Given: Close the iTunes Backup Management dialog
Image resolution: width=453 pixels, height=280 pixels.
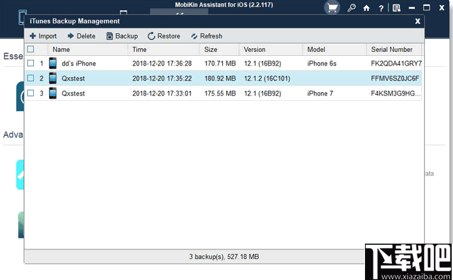Looking at the screenshot, I should pos(417,21).
